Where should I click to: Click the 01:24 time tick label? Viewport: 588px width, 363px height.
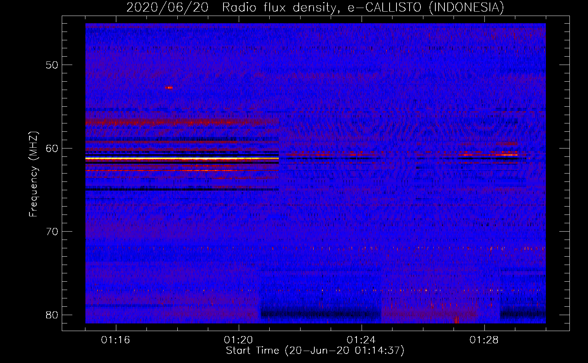(361, 340)
